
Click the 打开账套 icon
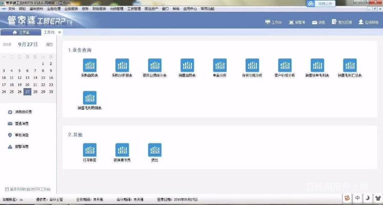coord(90,150)
